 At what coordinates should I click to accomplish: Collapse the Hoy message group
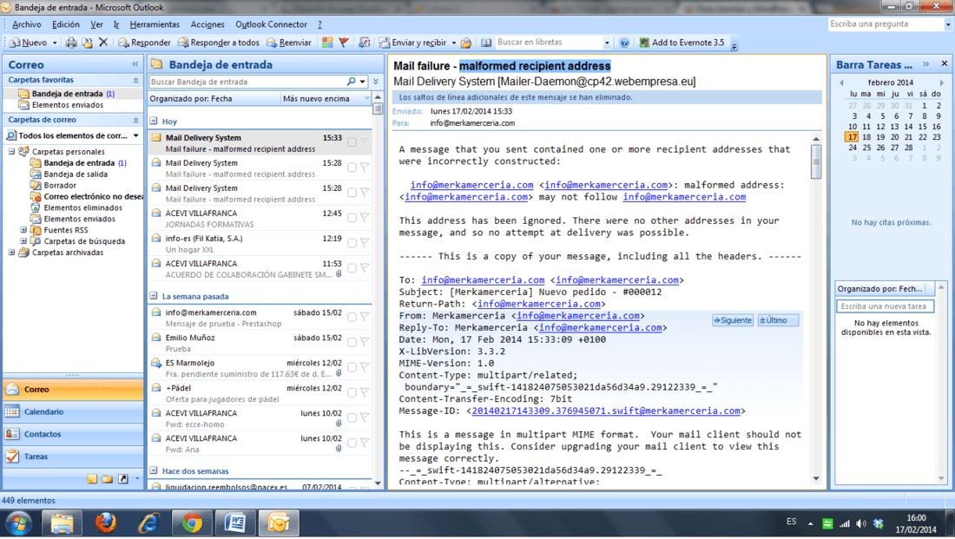154,122
